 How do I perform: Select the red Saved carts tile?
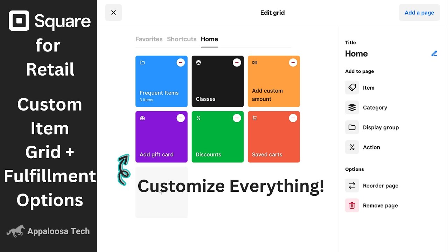point(274,137)
